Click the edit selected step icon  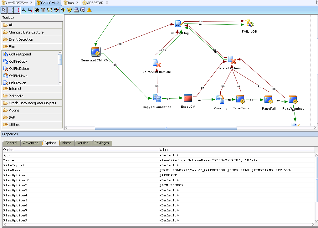click(56, 10)
